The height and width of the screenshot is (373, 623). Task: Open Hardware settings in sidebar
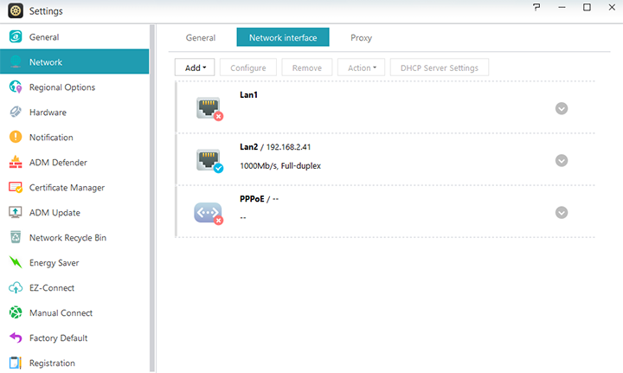tap(48, 113)
